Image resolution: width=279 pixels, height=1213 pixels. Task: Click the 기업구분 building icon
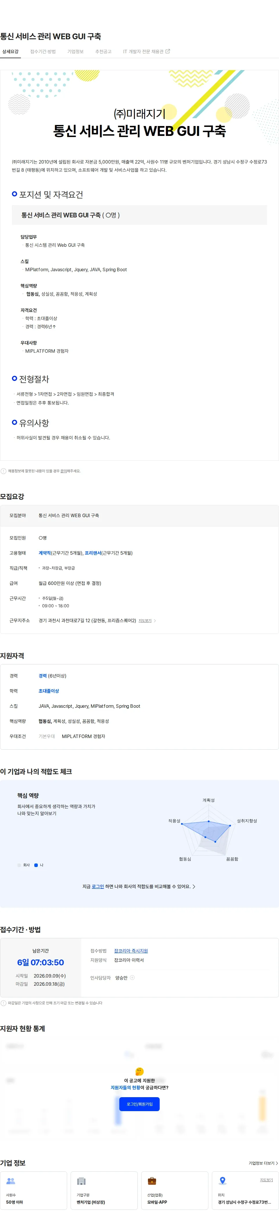(x=81, y=1181)
